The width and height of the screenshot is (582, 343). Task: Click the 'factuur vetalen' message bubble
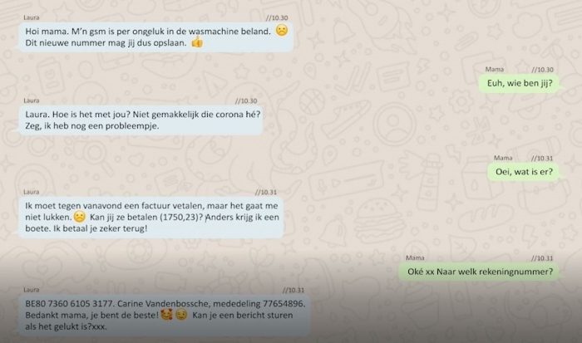[x=150, y=218]
